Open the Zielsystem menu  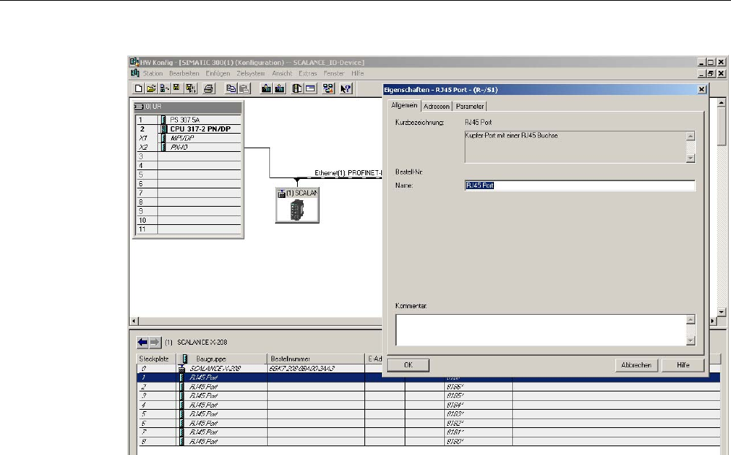(x=251, y=74)
